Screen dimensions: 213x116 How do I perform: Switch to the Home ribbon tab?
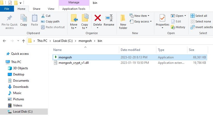[21, 9]
